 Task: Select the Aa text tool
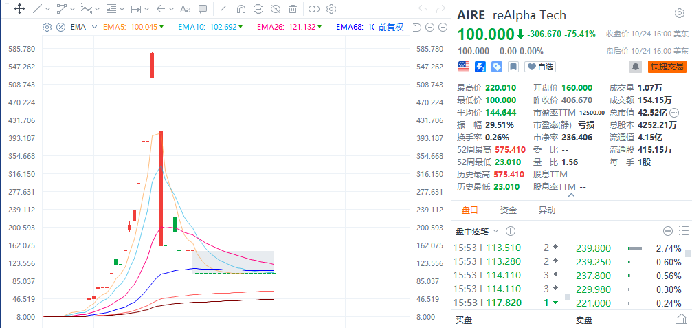pyautogui.click(x=186, y=8)
